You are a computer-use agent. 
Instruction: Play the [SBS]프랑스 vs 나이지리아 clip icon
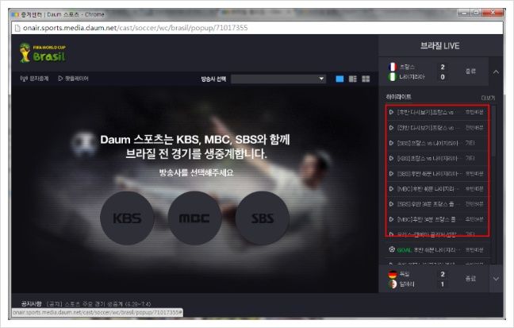[391, 143]
